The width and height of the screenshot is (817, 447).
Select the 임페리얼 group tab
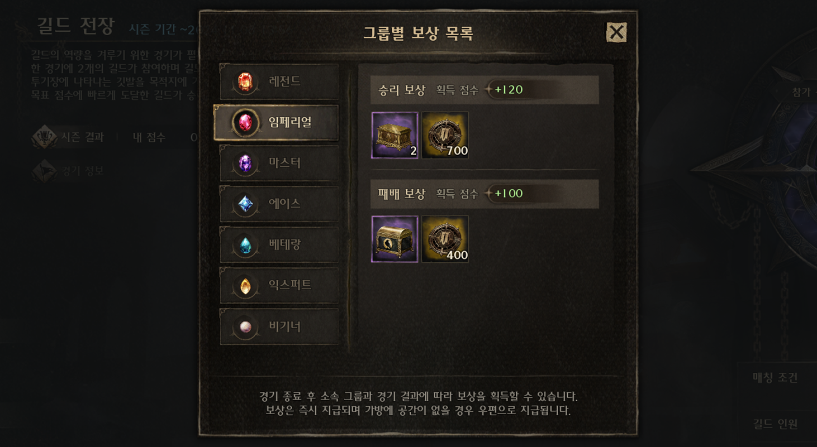[x=276, y=122]
